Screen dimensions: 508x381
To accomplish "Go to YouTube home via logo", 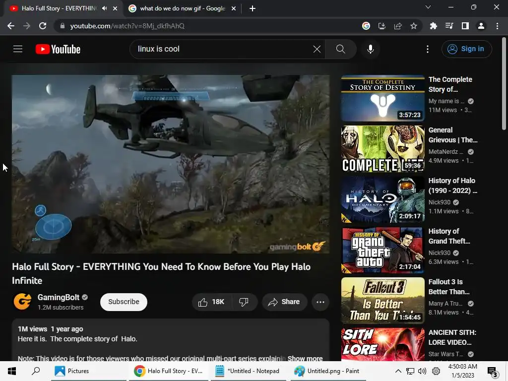I will 58,49.
